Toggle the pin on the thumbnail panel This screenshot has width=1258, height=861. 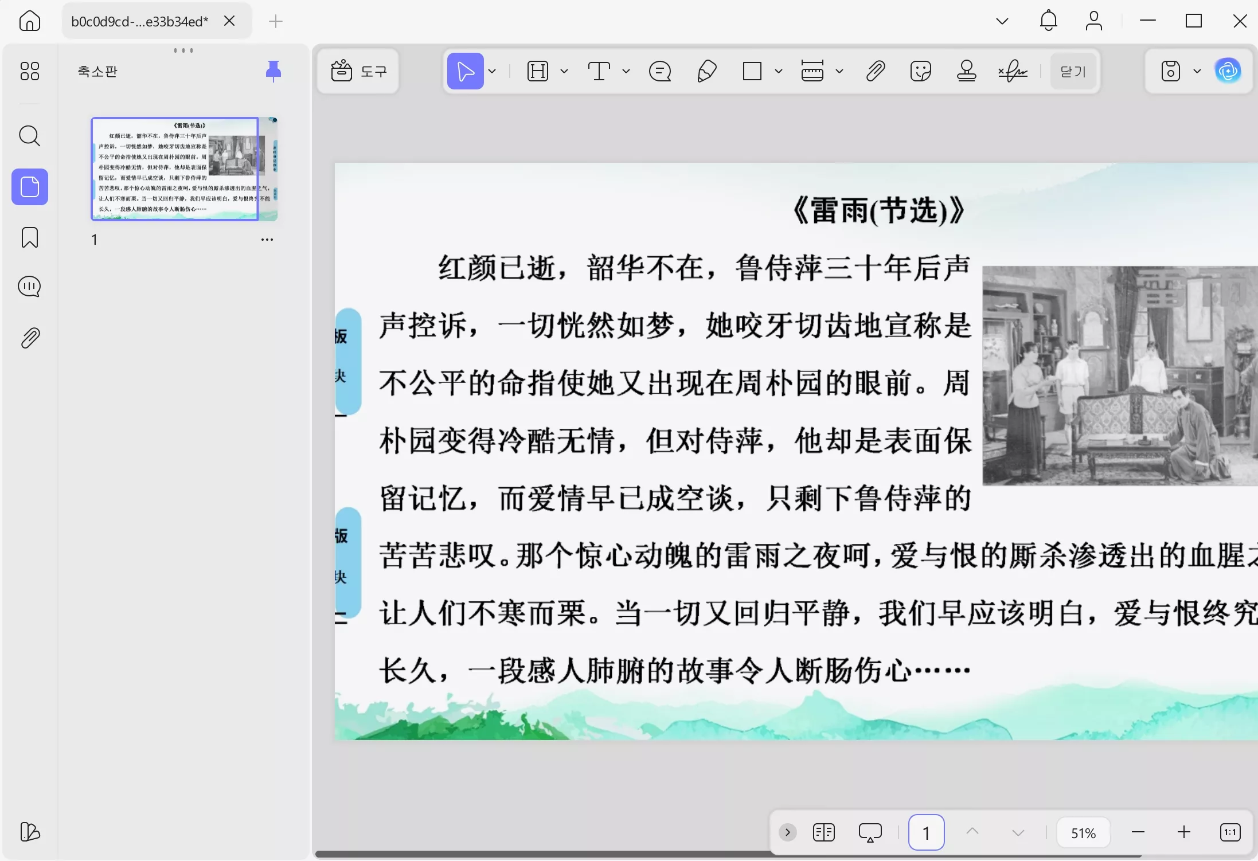coord(274,71)
